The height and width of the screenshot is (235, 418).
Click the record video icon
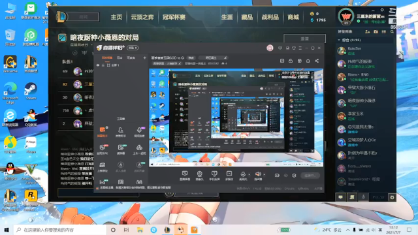277,176
